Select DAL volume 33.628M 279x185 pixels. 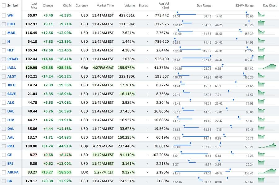[x=127, y=129]
